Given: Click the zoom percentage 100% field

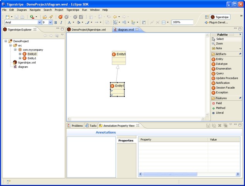Looking at the screenshot, I should click(x=182, y=22).
